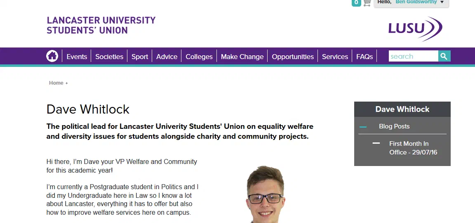Click the cart item count badge
The image size is (475, 223).
(x=356, y=3)
